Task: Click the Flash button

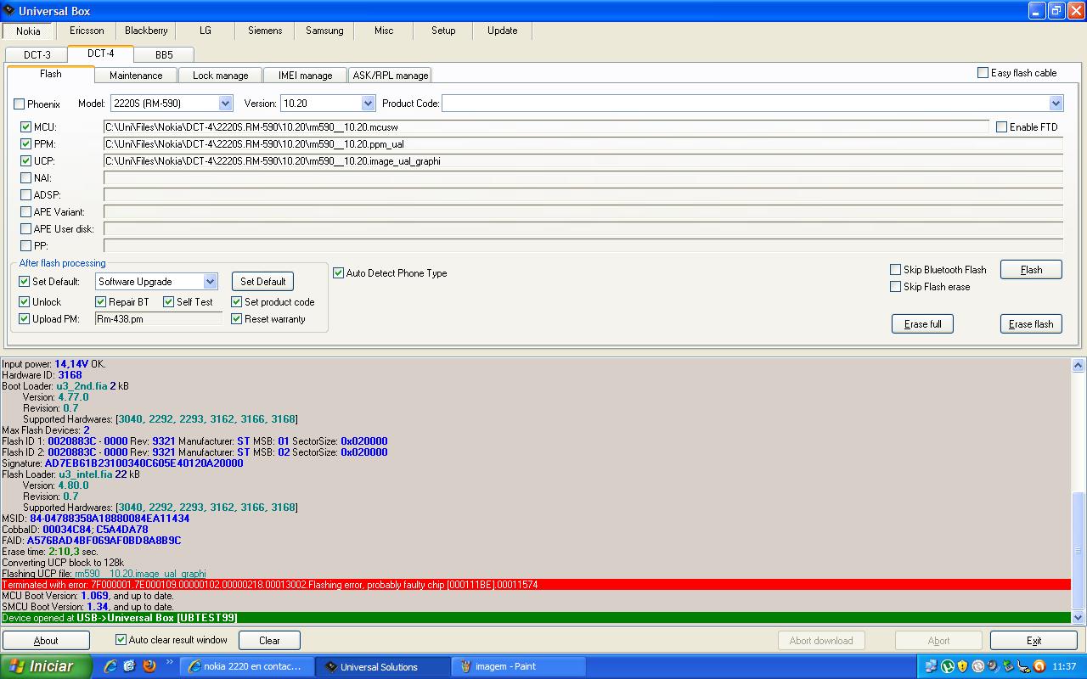Action: (x=1031, y=270)
